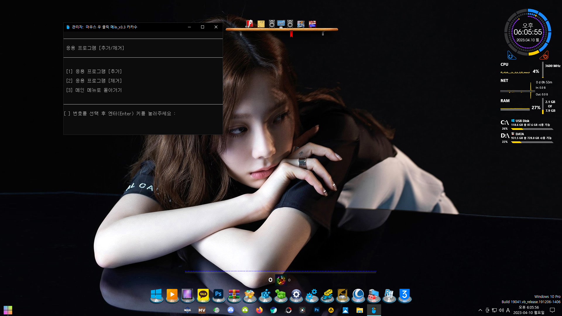This screenshot has height=316, width=562.
Task: Click the right speaker on the shelf
Action: tap(290, 24)
